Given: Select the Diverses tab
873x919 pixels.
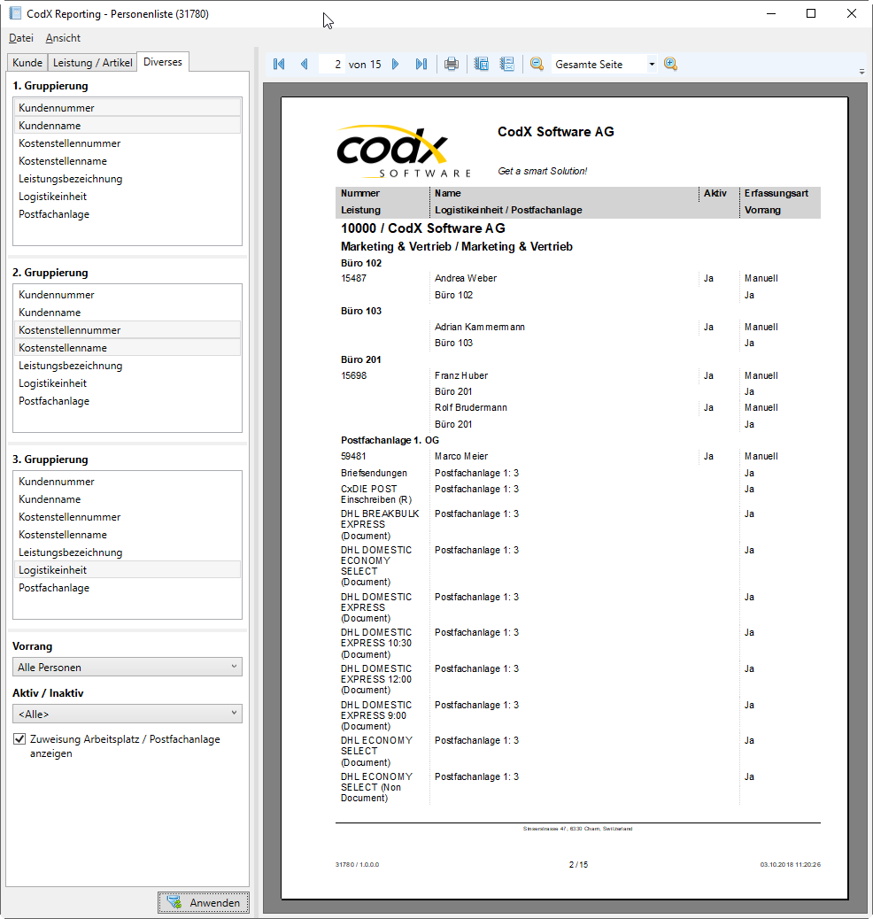Looking at the screenshot, I should point(162,62).
